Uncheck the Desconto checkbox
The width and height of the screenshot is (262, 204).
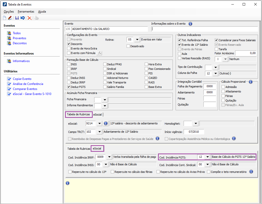click(69, 44)
